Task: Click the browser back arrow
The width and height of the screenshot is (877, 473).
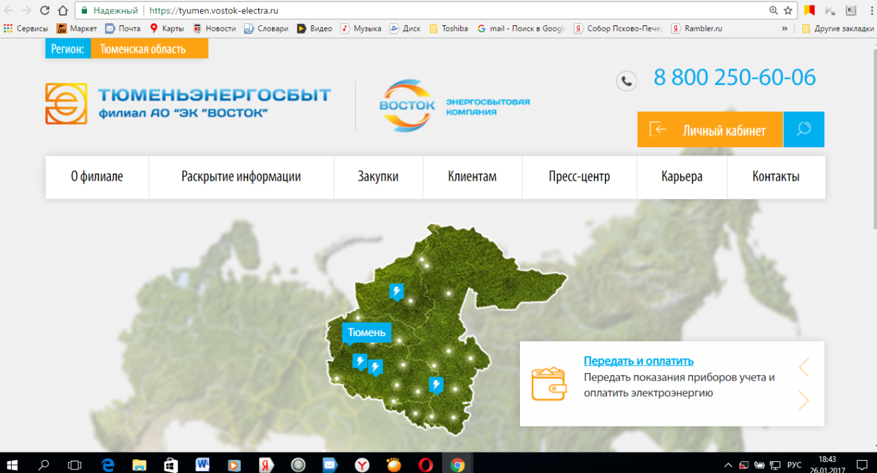Action: click(x=9, y=10)
